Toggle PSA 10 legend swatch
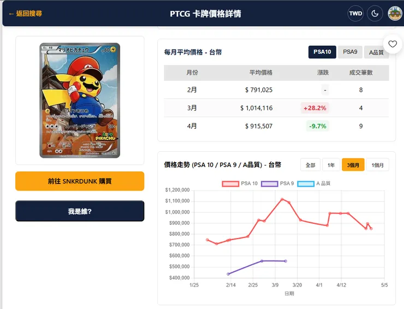Screen dimensions: 404x309 tap(230, 184)
